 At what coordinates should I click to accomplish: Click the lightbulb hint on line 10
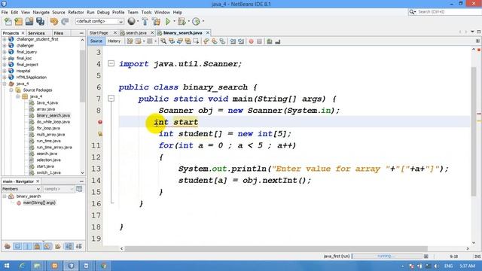100,134
